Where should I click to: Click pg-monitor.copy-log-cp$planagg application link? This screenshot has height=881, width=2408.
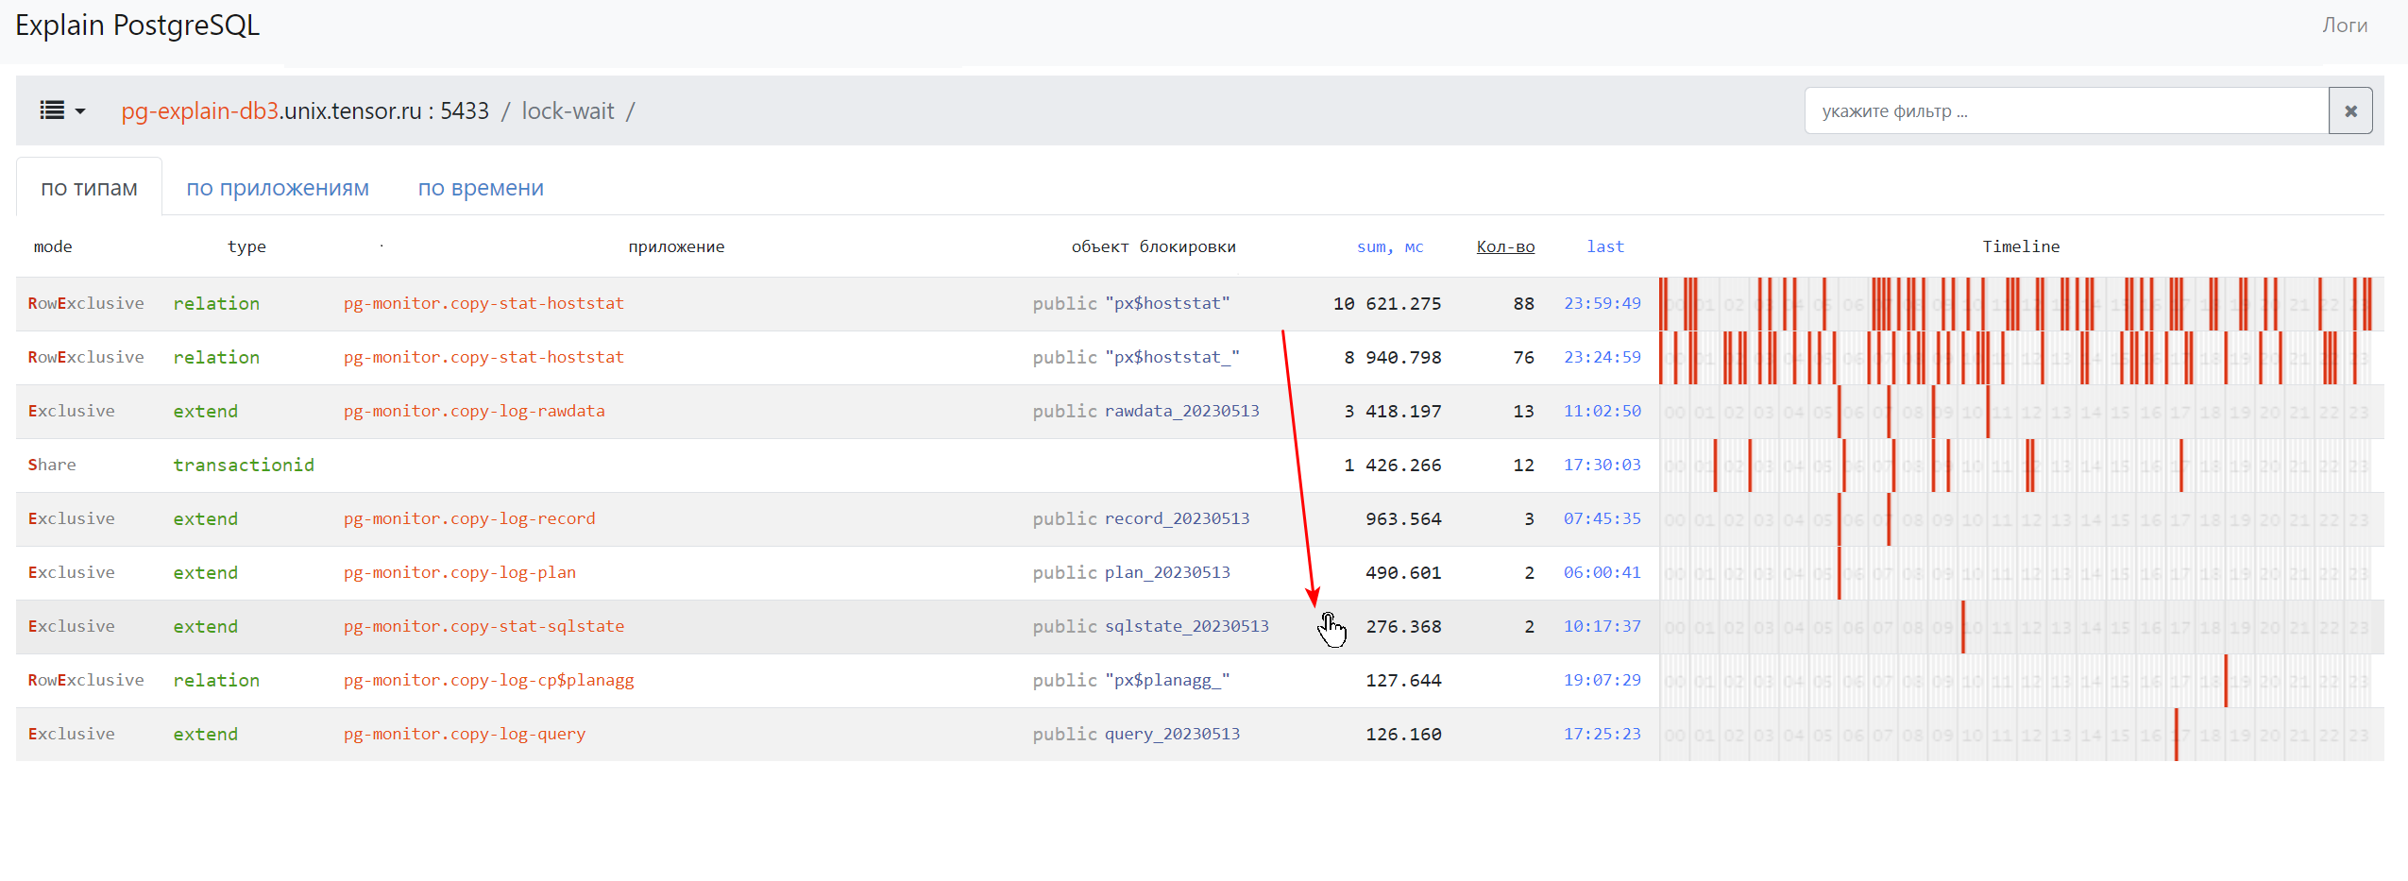tap(488, 680)
